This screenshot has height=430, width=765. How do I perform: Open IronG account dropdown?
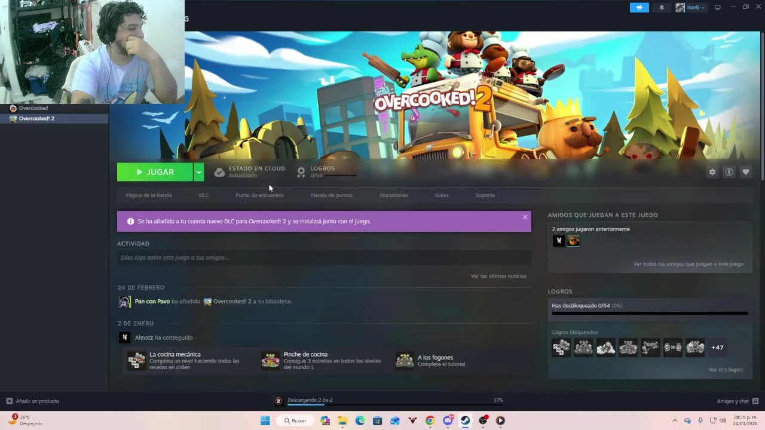coord(691,8)
